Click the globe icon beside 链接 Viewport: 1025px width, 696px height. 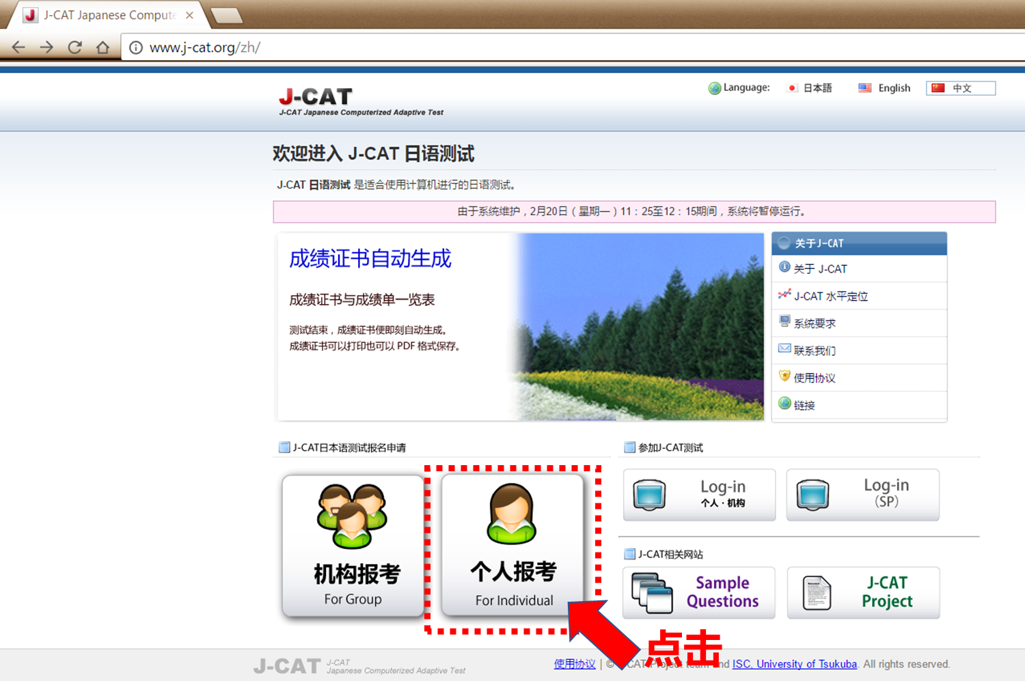point(784,404)
